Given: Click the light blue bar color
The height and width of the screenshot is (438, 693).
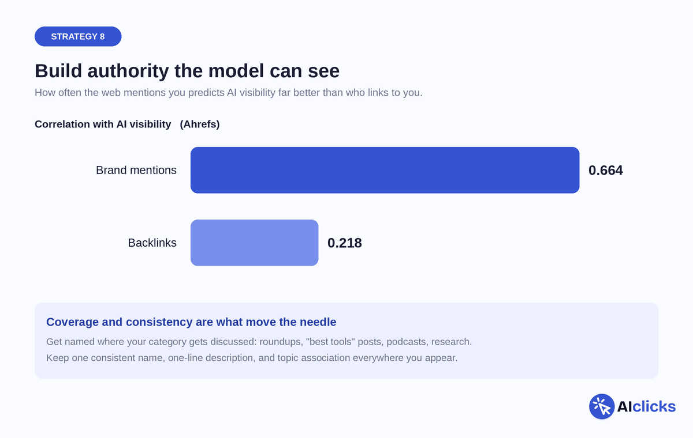Looking at the screenshot, I should coord(254,243).
